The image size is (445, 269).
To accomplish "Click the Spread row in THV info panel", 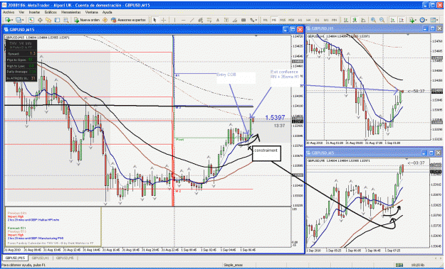I will click(x=21, y=53).
